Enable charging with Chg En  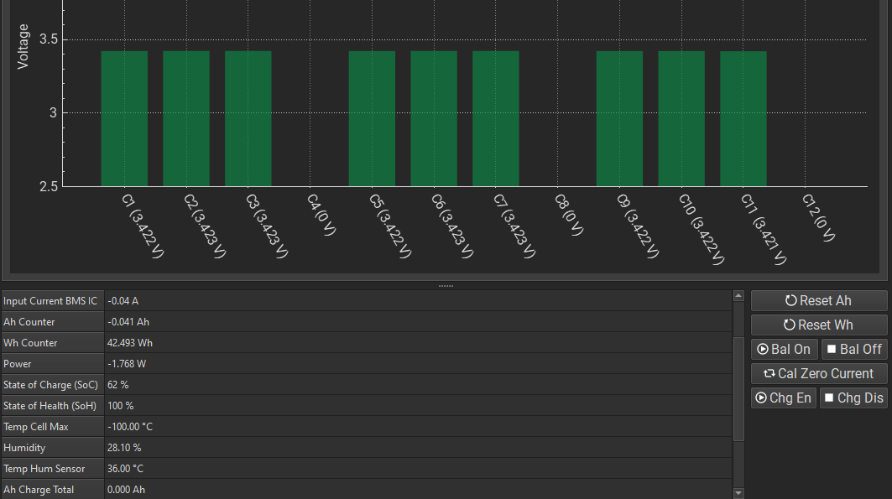tap(784, 398)
